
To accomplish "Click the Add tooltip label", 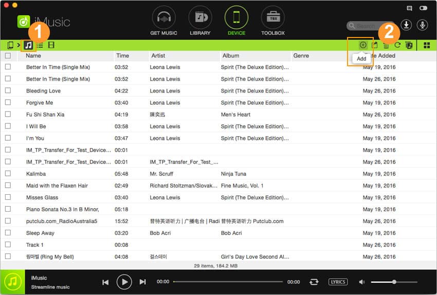I will point(361,59).
